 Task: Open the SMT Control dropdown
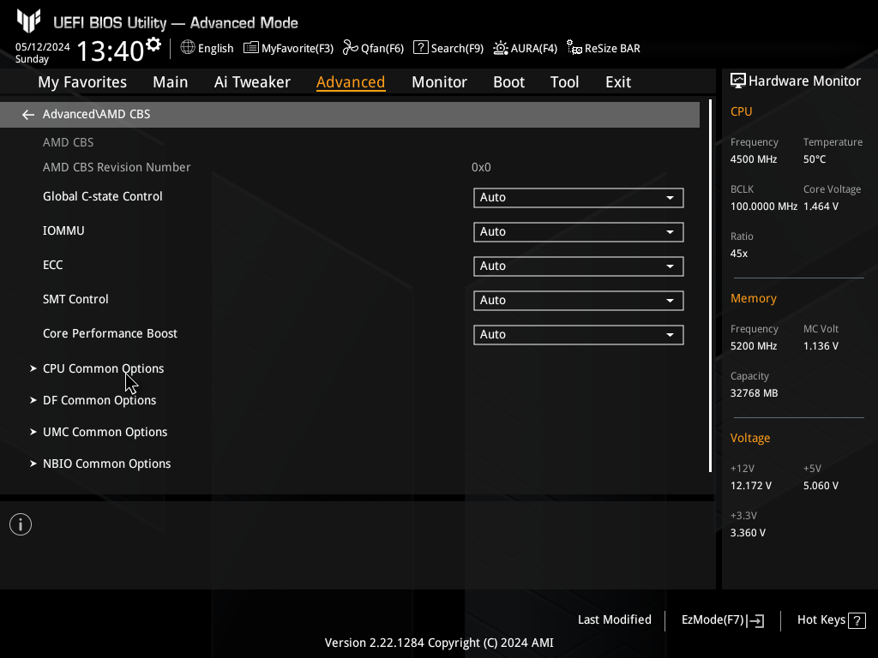point(579,301)
